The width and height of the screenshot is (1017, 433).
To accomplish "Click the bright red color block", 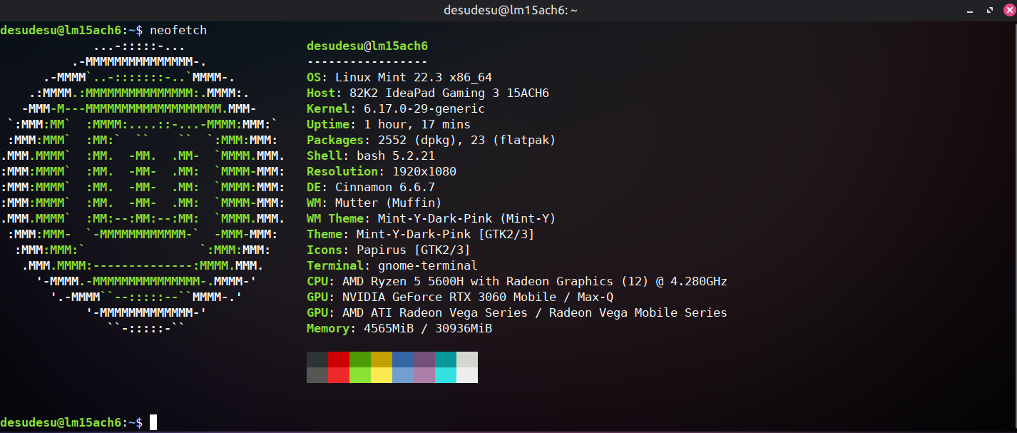I will [339, 375].
